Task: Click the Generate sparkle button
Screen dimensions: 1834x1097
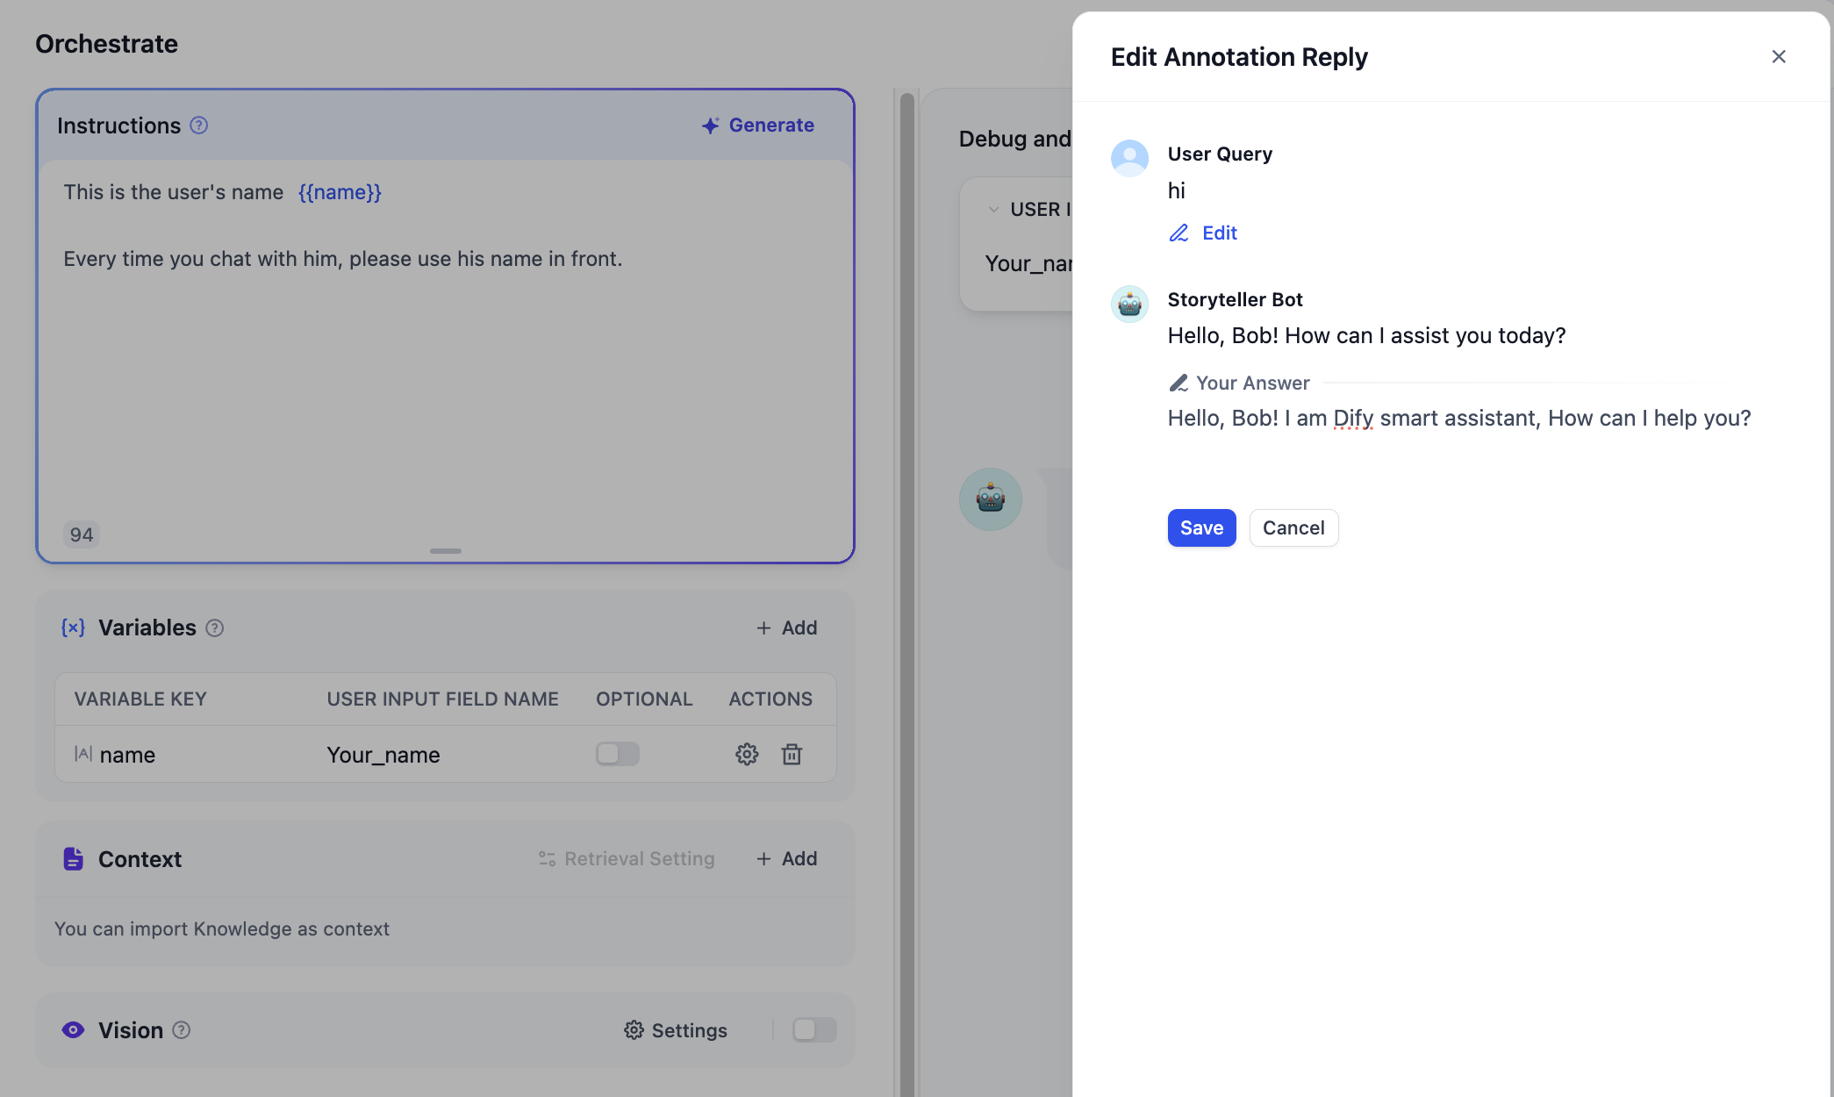Action: pyautogui.click(x=758, y=125)
